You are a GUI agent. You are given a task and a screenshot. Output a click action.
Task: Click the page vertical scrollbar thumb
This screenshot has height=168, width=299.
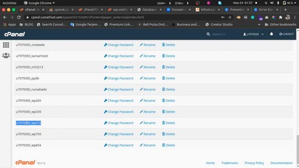pos(298,149)
